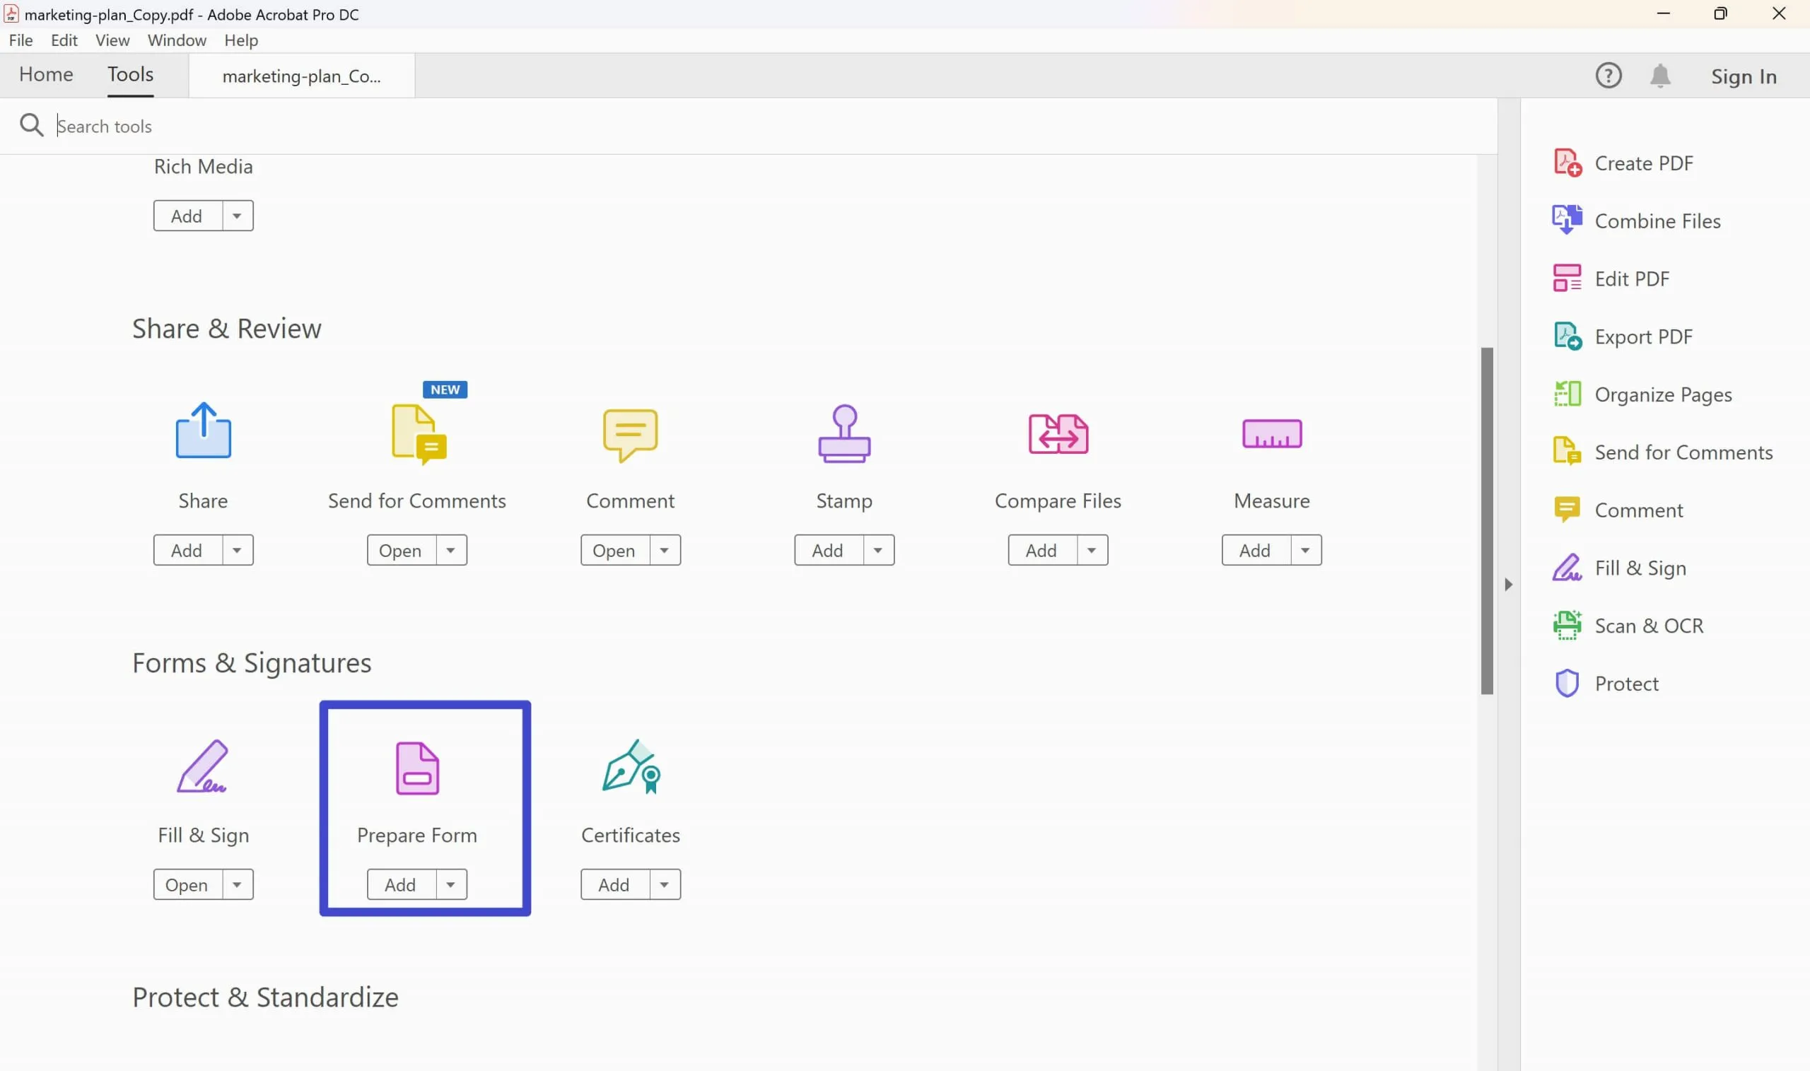This screenshot has width=1810, height=1071.
Task: Click the Comment tool Open button
Action: pyautogui.click(x=613, y=549)
